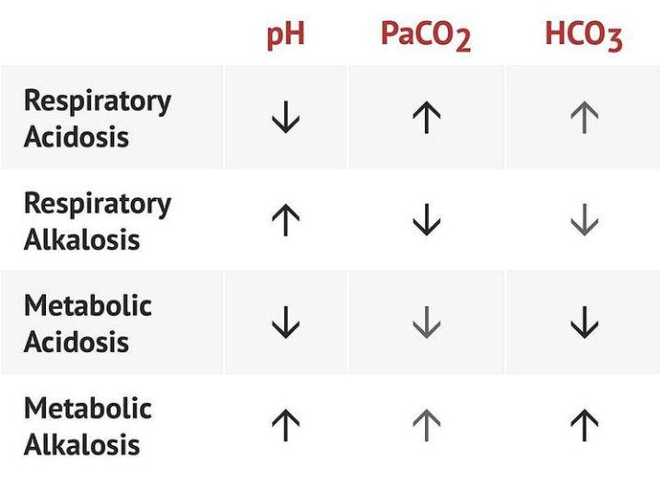The width and height of the screenshot is (660, 482).
Task: Click the empty top-left header cell
Action: pyautogui.click(x=111, y=33)
